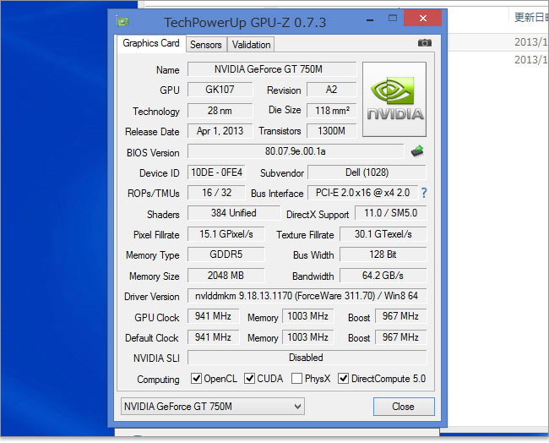
Task: Enable the PhysX checkbox
Action: (296, 379)
